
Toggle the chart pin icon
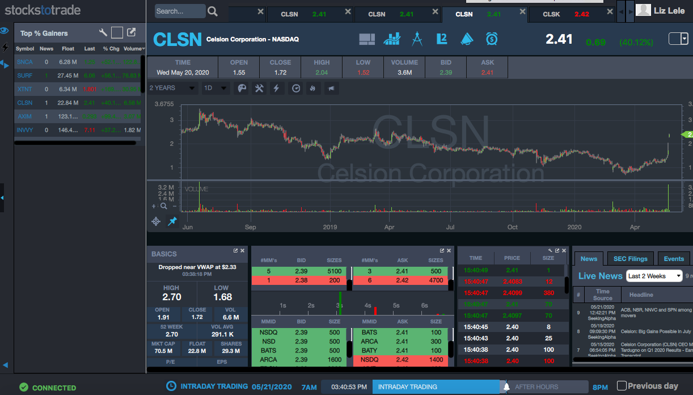[172, 221]
